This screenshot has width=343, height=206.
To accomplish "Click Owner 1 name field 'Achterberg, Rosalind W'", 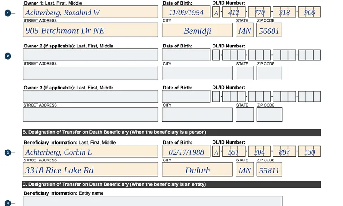I will tap(90, 12).
